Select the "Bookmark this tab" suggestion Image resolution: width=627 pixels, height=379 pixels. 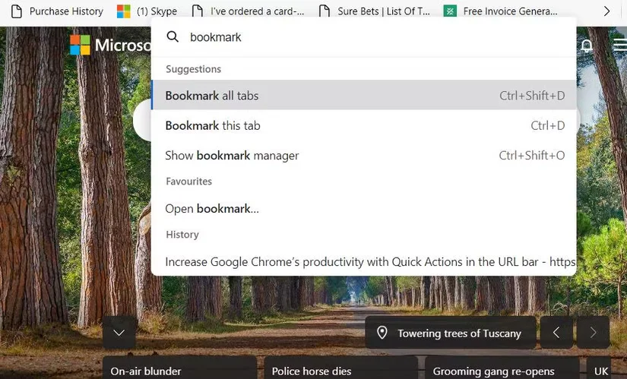tap(363, 125)
